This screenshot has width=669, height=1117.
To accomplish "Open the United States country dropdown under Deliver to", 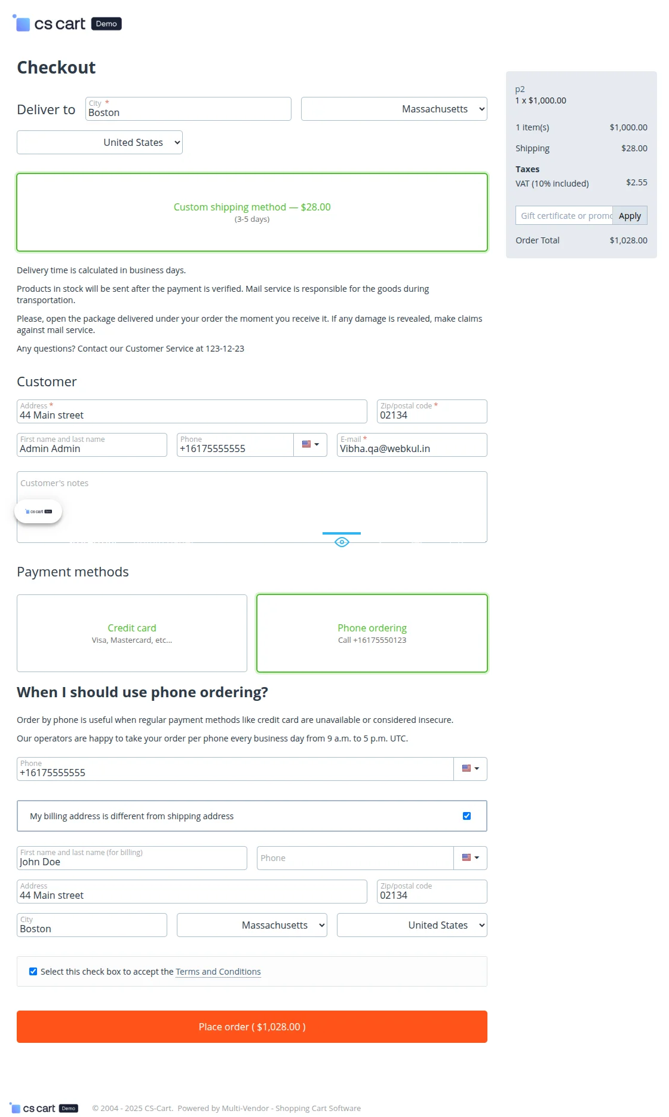I will pyautogui.click(x=100, y=142).
